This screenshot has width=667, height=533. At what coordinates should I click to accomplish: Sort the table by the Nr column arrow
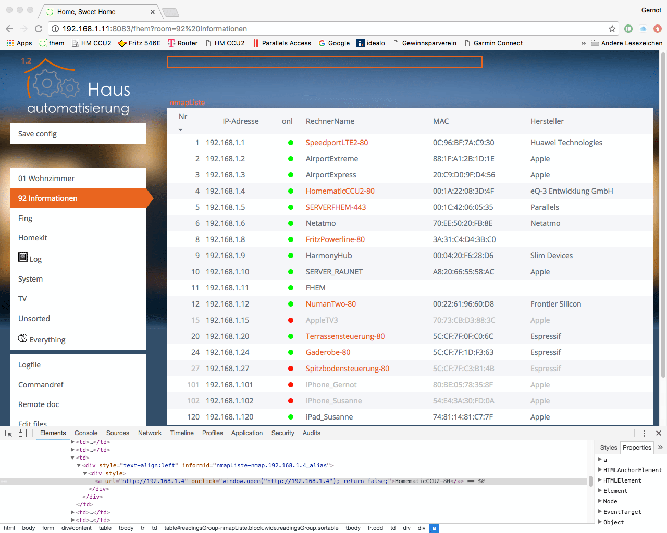[x=181, y=130]
